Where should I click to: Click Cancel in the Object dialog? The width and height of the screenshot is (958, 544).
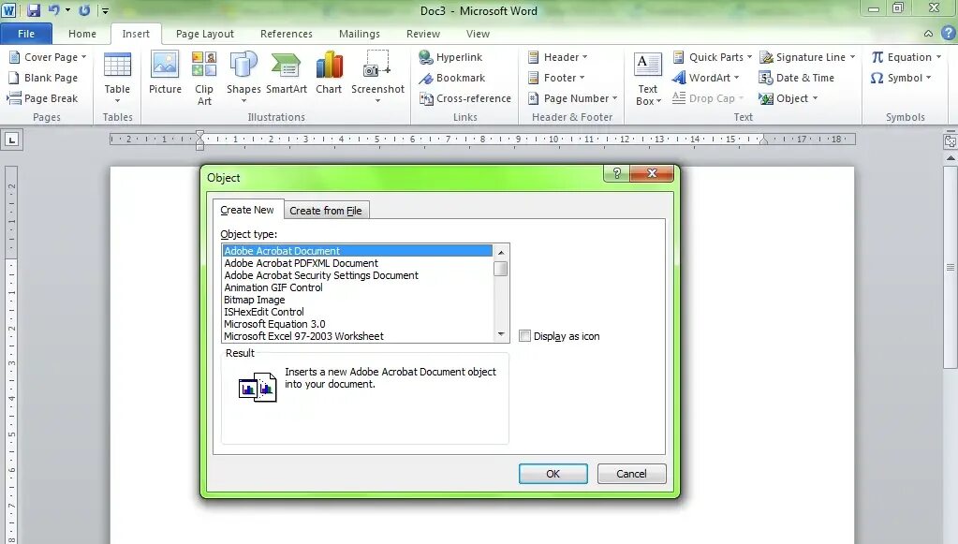point(631,474)
